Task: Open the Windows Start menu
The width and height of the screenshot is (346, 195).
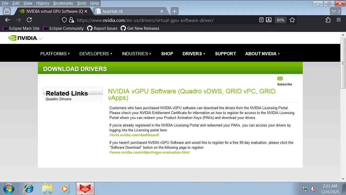Action: pos(8,188)
